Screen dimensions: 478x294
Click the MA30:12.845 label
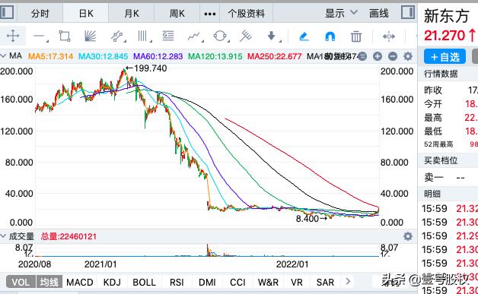[104, 56]
